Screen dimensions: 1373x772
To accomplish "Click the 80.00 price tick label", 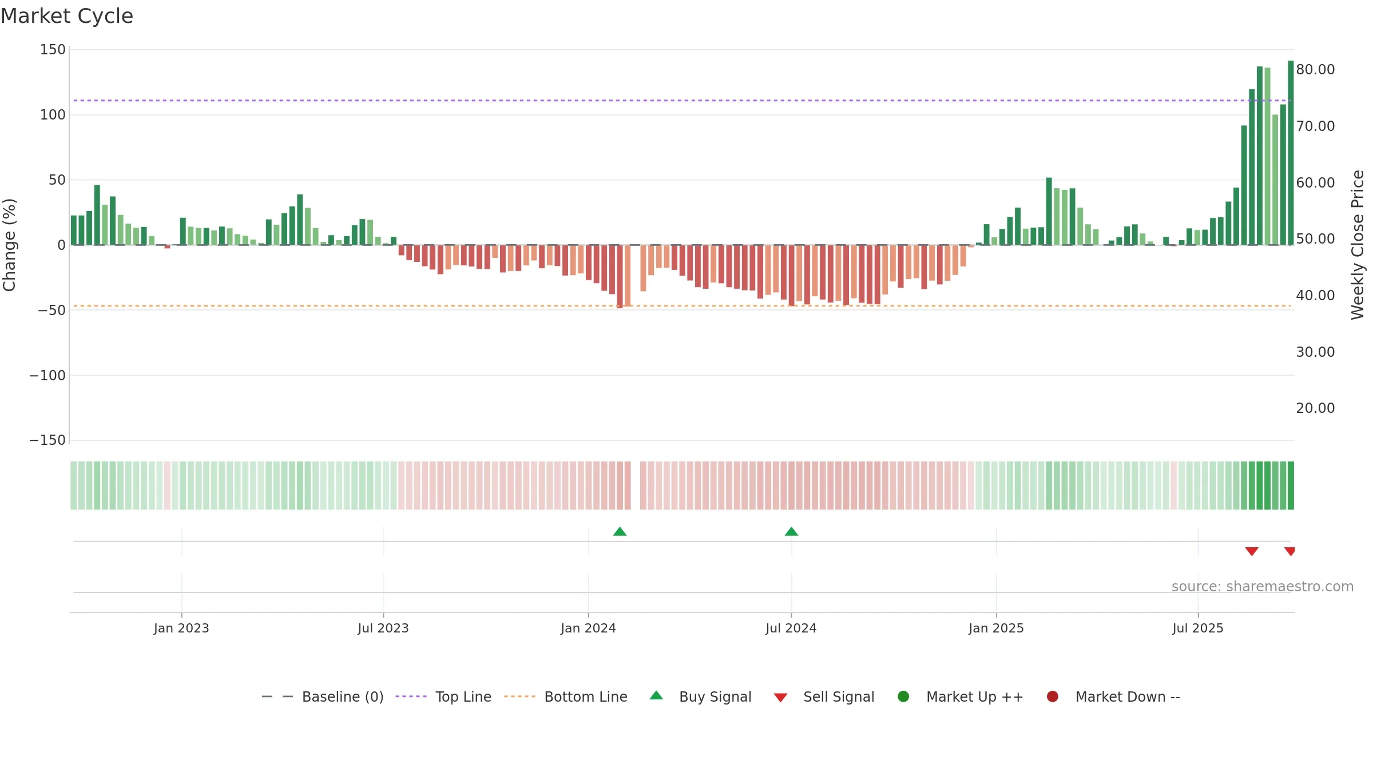I will point(1315,70).
